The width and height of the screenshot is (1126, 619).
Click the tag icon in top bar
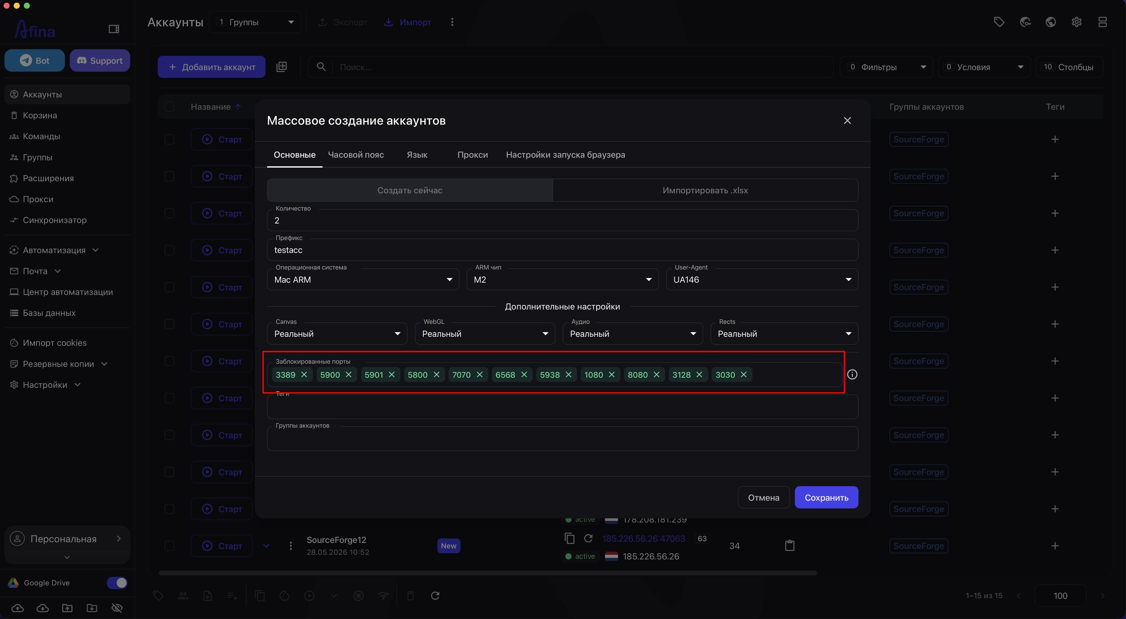click(x=999, y=22)
